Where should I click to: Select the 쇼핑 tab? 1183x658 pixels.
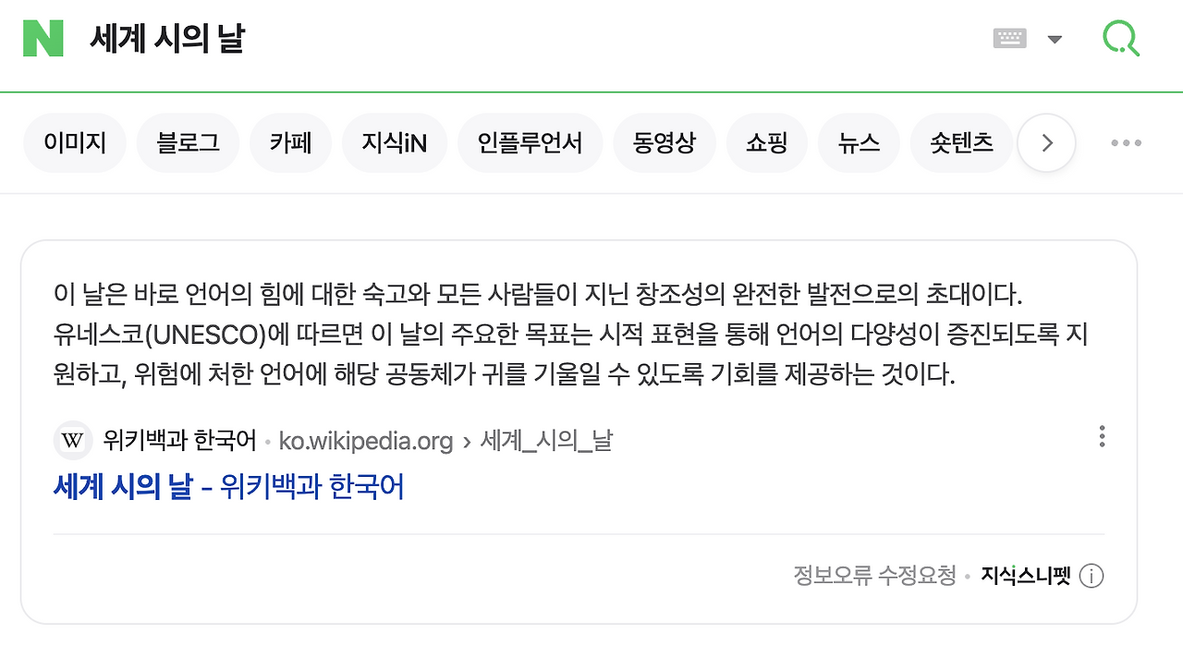(767, 142)
